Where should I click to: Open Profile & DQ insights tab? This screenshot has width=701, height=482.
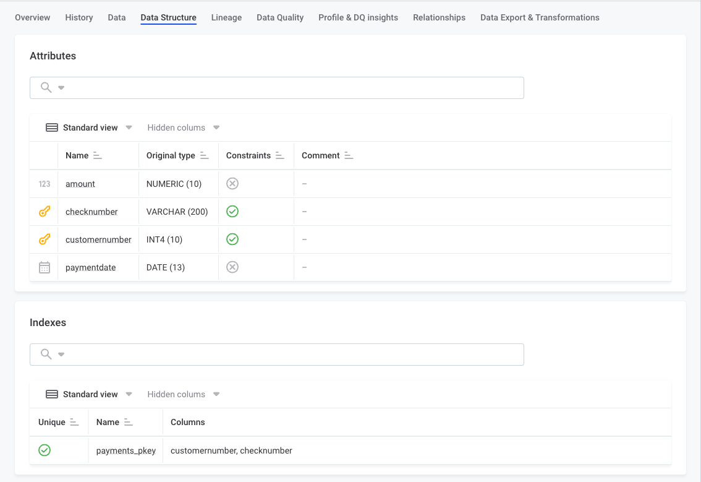pos(358,17)
